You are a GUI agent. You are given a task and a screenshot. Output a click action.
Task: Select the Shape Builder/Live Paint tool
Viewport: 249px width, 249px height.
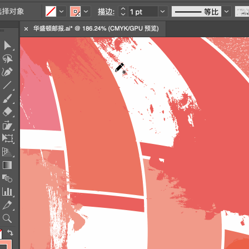[x=7, y=125]
